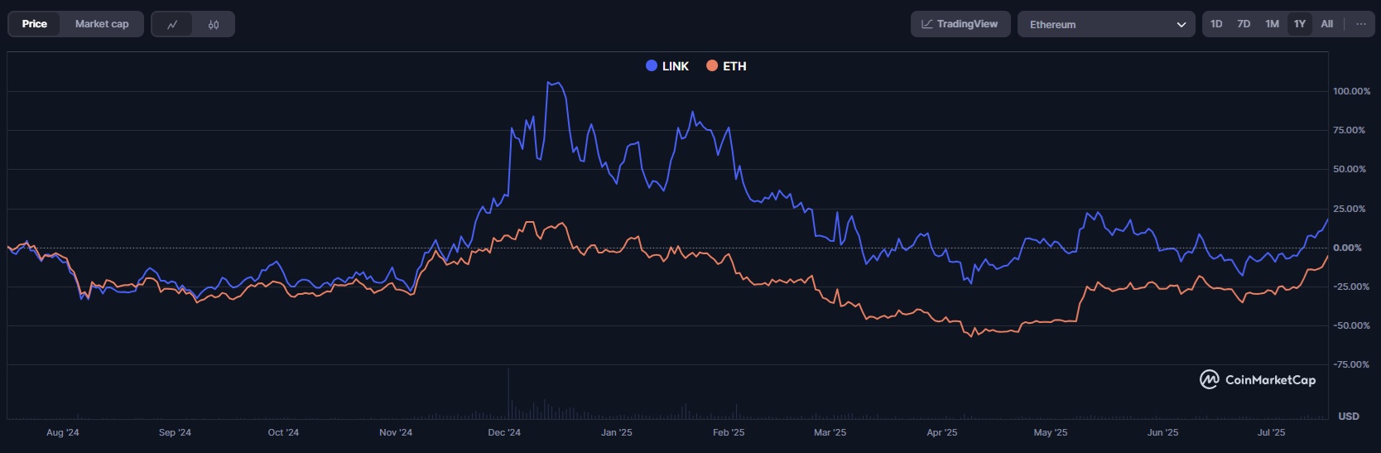This screenshot has height=453, width=1381.
Task: Switch to the line chart view icon
Action: point(172,24)
